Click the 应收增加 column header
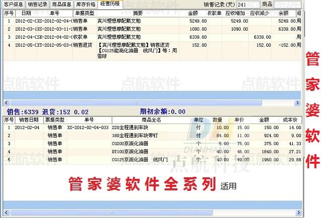The image size is (322, 218). (235, 14)
